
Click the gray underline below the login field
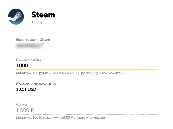(86, 50)
